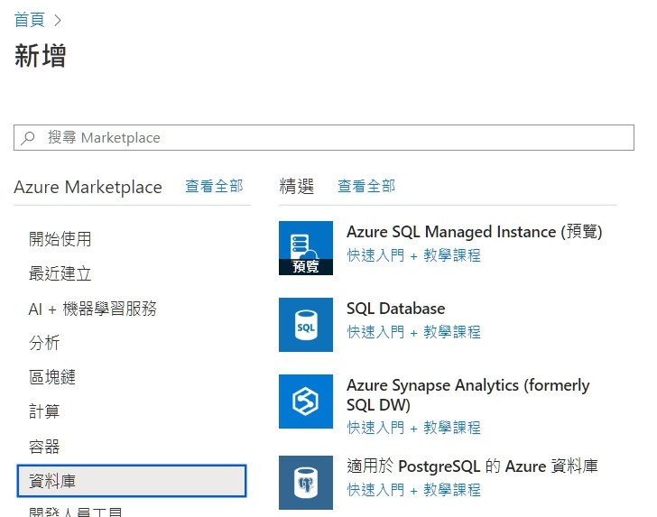Focus the 搜尋 Marketplace search field
657x517 pixels.
click(x=324, y=137)
